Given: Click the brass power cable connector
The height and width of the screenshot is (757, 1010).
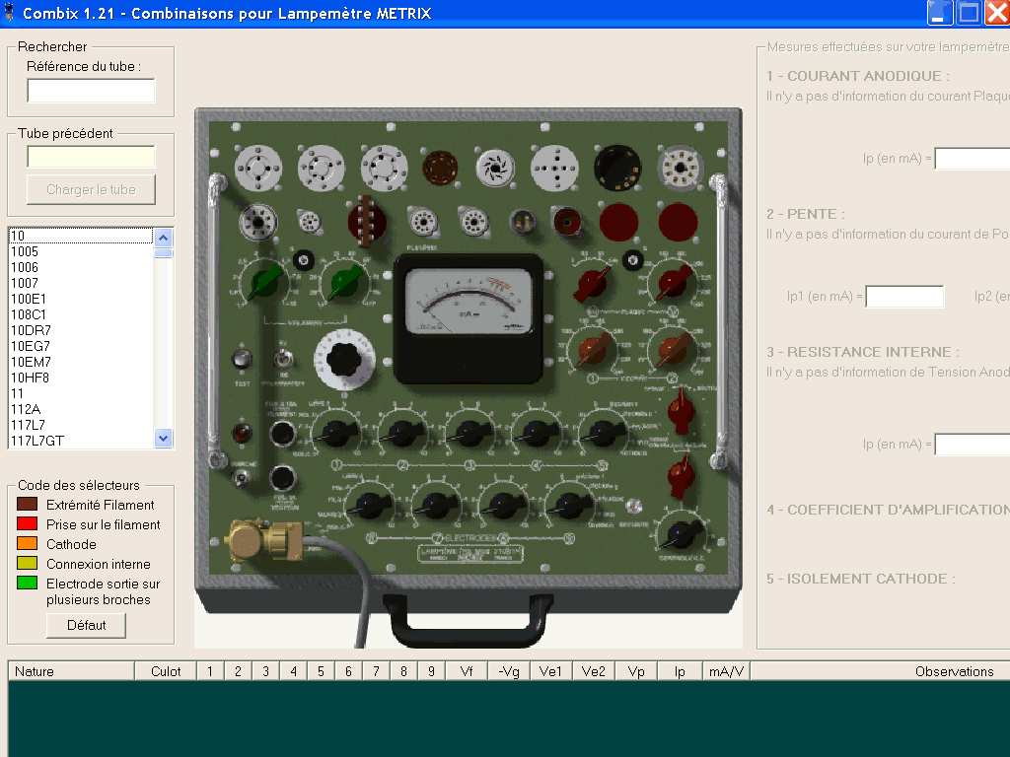Looking at the screenshot, I should pyautogui.click(x=263, y=539).
